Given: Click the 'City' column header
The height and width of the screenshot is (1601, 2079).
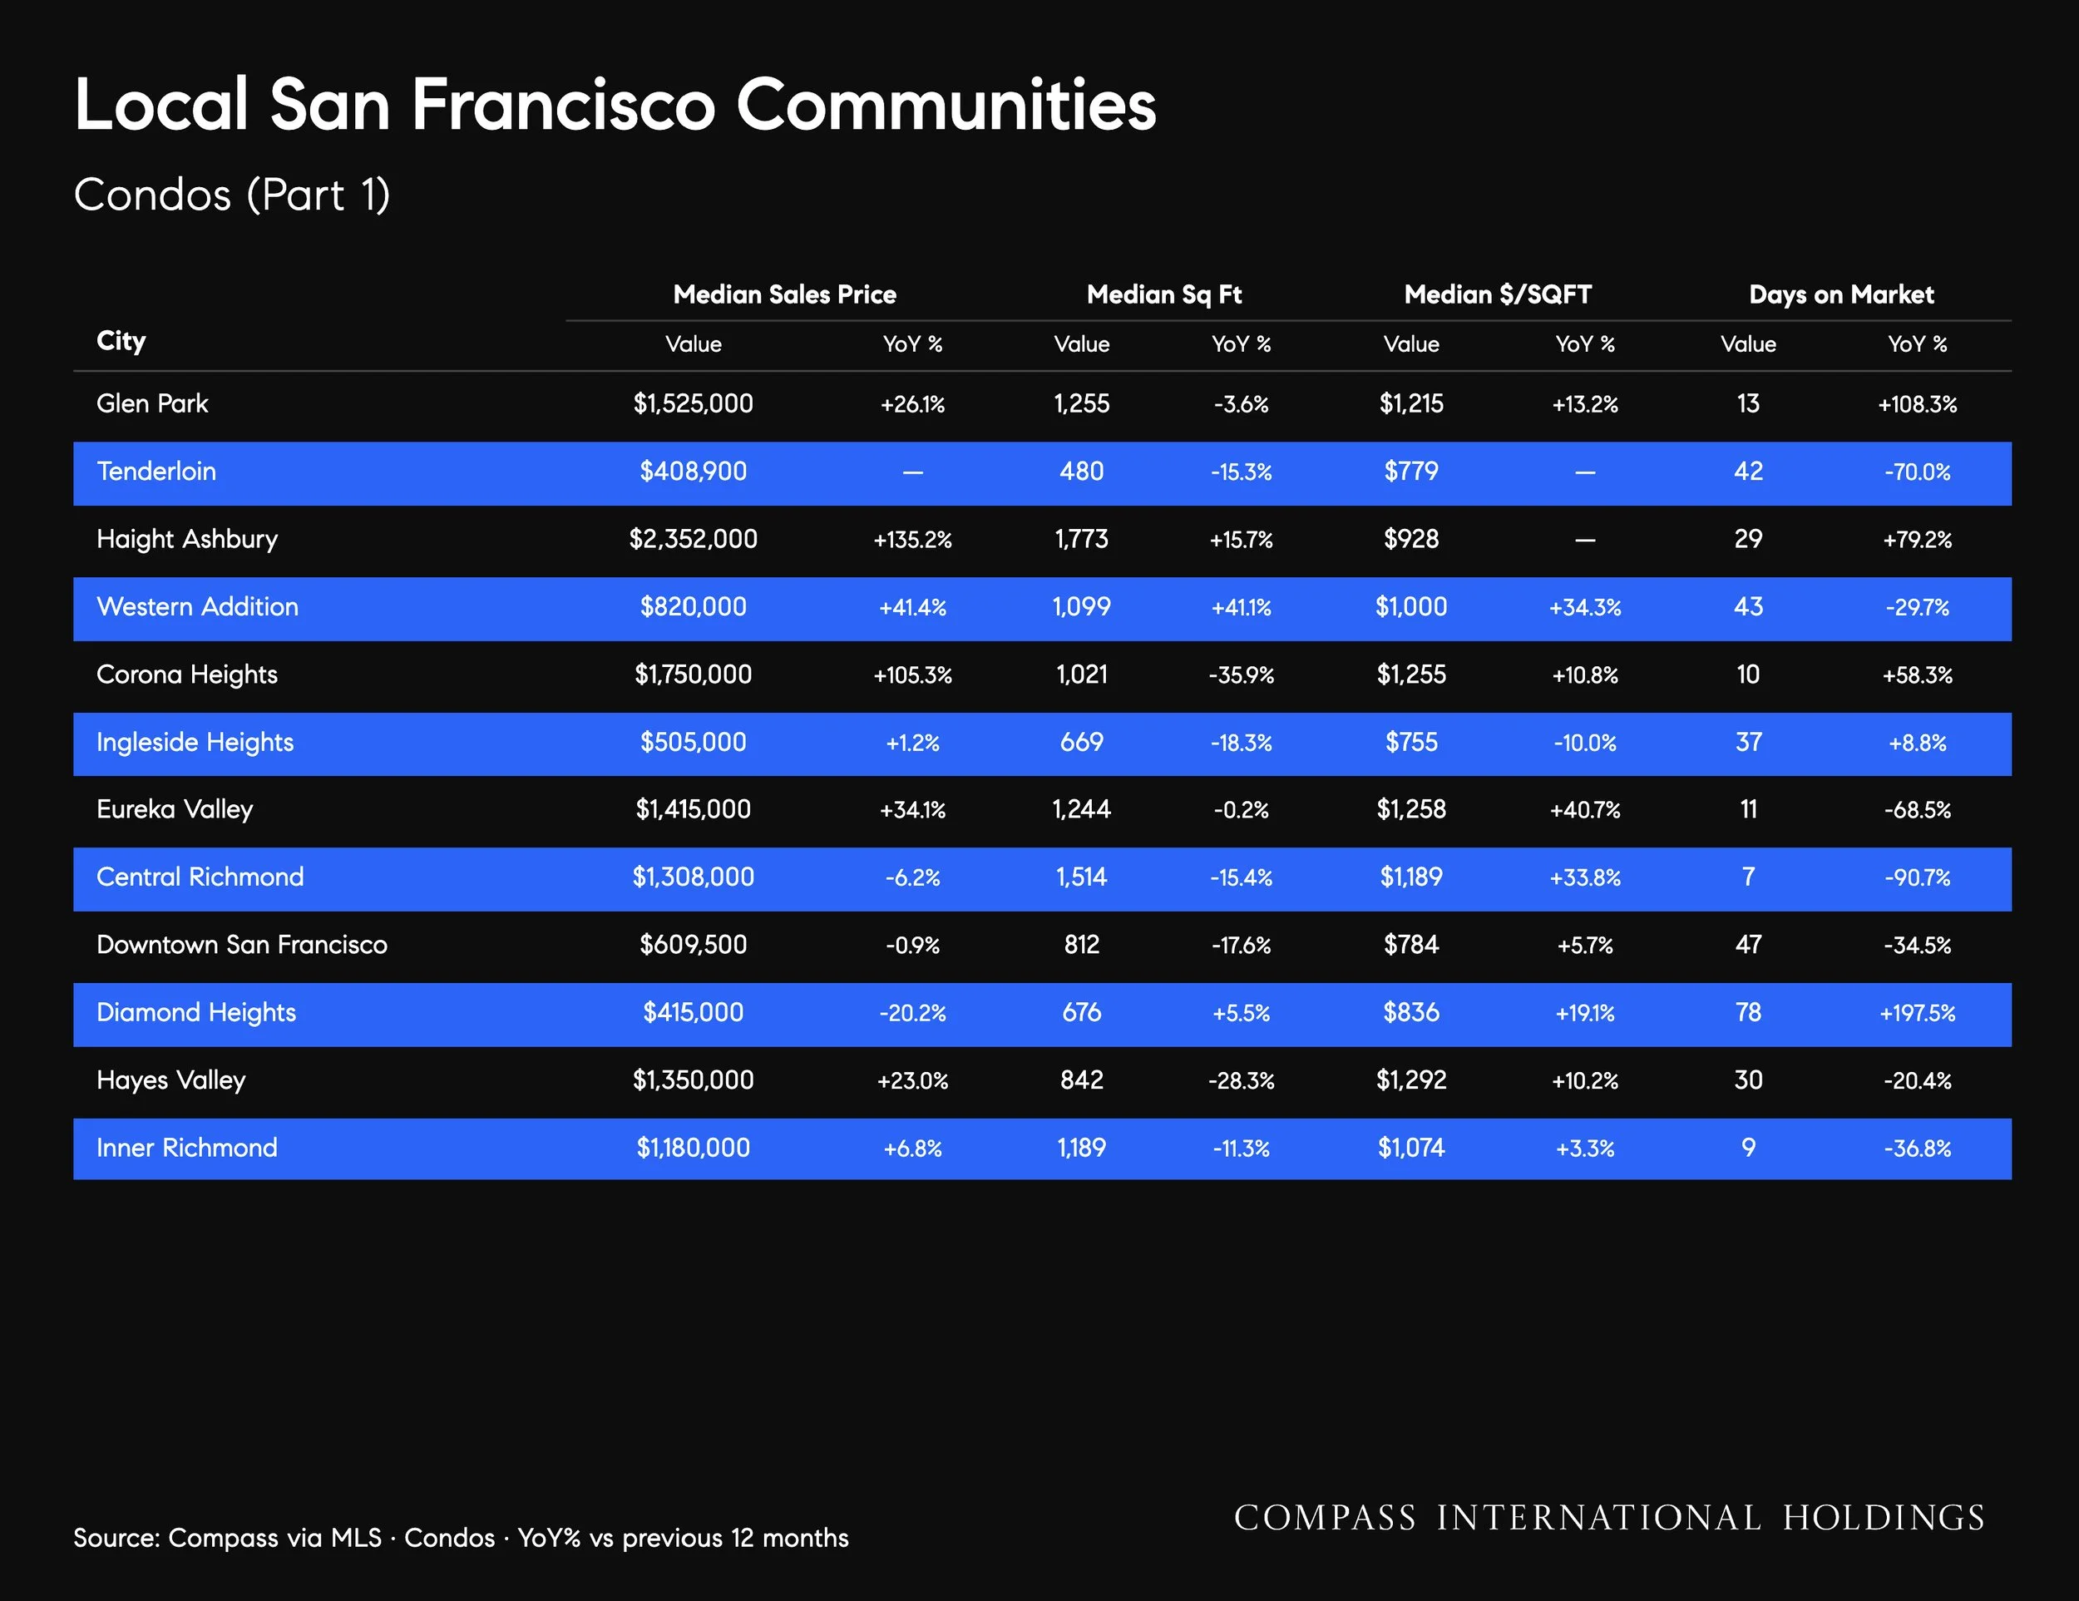Looking at the screenshot, I should point(121,341).
